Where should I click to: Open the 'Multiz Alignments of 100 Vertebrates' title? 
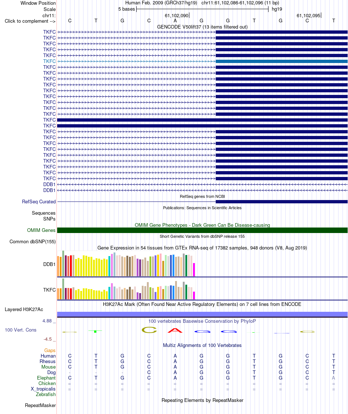point(202,345)
